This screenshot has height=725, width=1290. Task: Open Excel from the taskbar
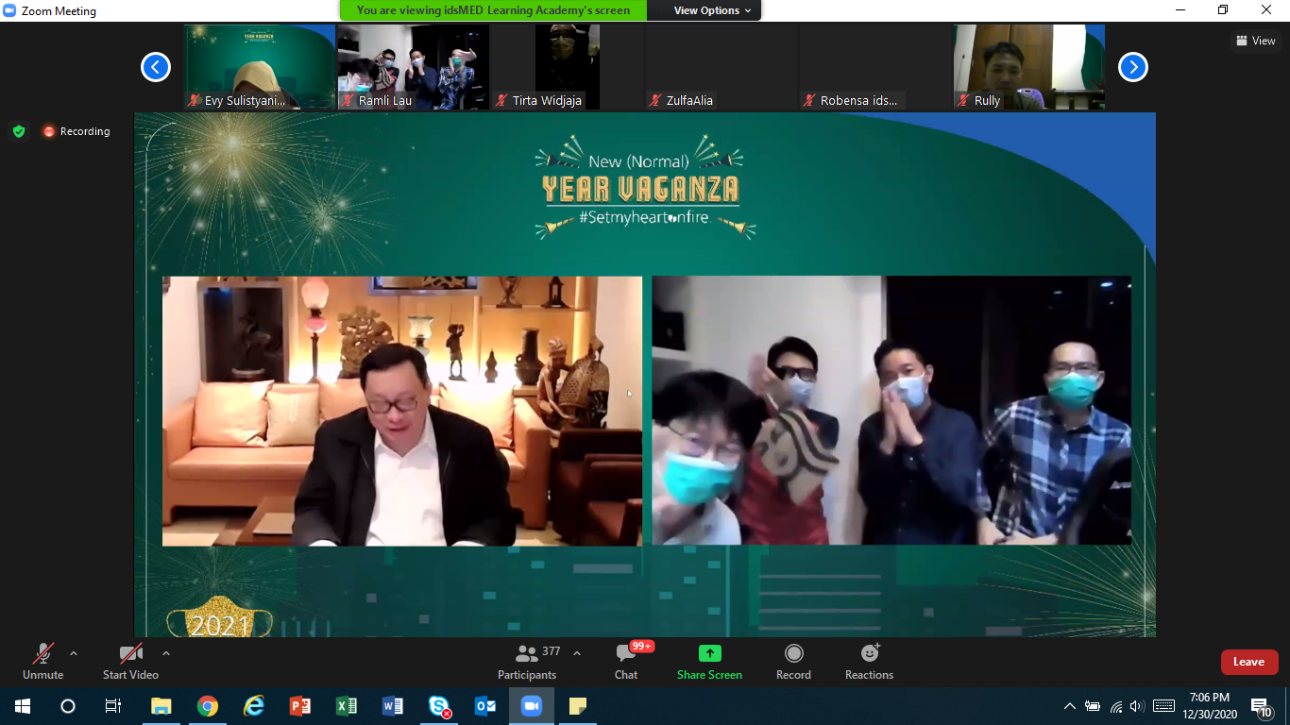pyautogui.click(x=347, y=705)
